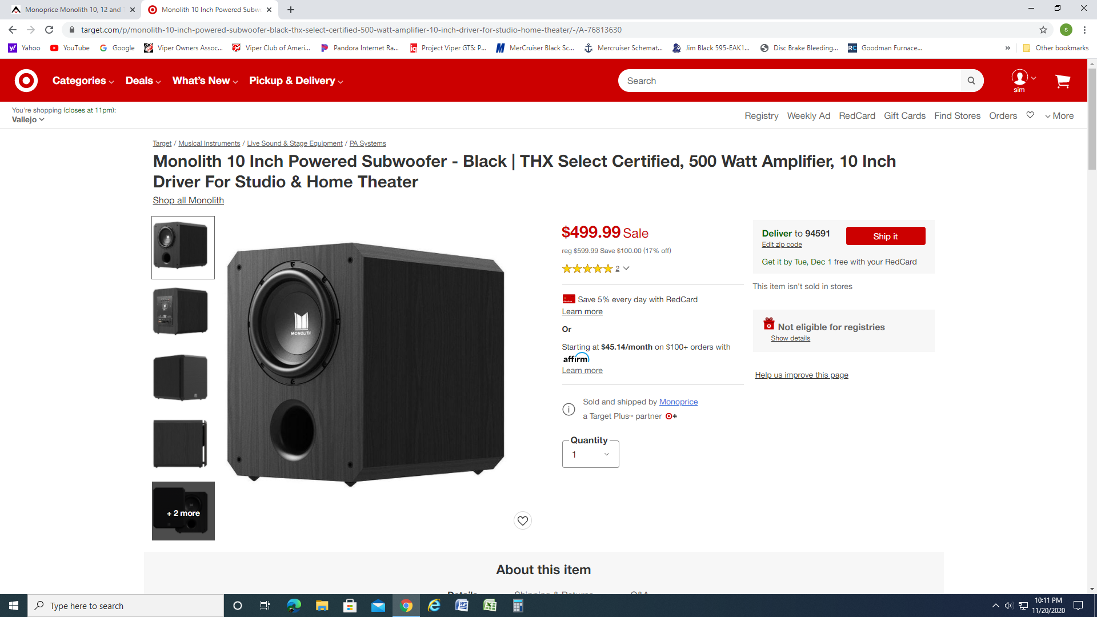Click the search magnifier icon

point(971,81)
